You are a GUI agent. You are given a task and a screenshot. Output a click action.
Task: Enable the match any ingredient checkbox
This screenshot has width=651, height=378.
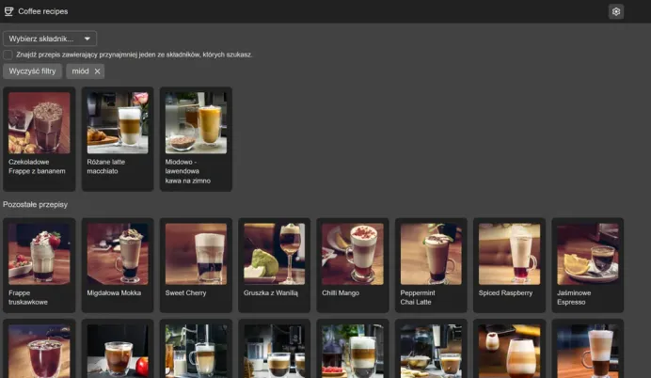pyautogui.click(x=8, y=55)
